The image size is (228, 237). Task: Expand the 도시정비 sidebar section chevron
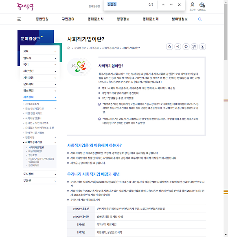tap(55, 174)
